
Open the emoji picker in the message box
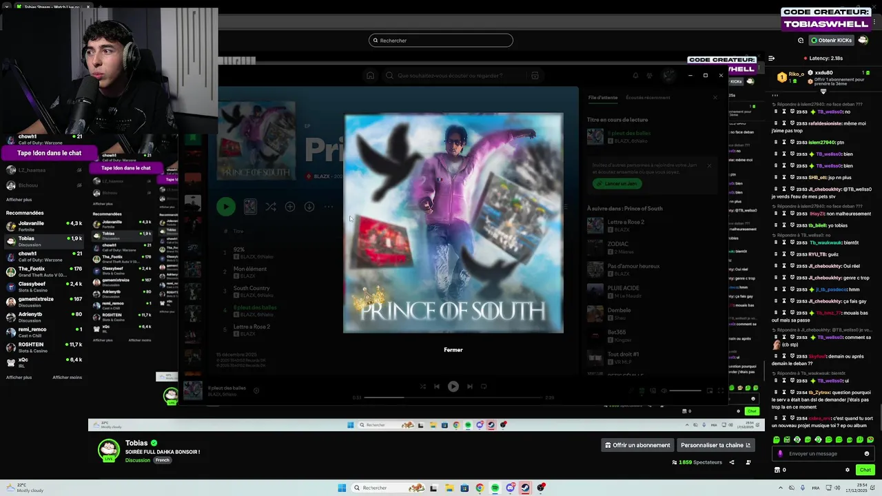(x=867, y=453)
